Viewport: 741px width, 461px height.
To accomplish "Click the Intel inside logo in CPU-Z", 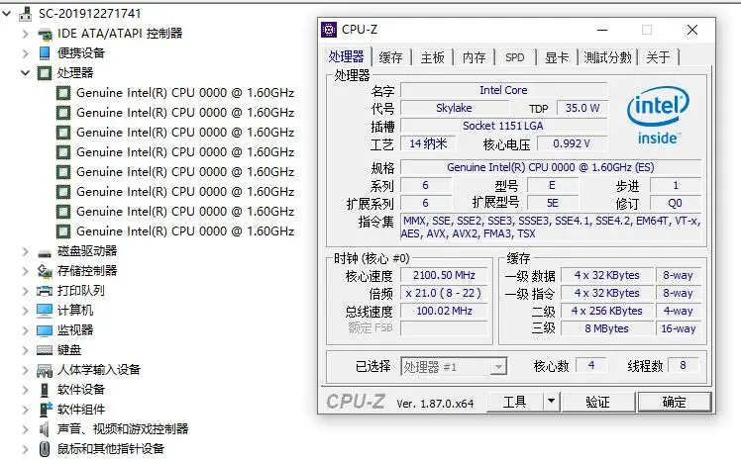I will (658, 116).
